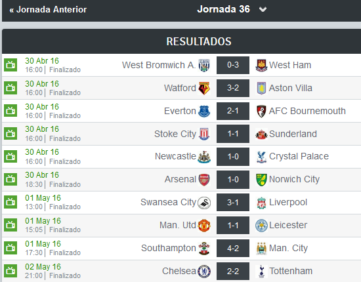Click the Newcastle club crest
The height and width of the screenshot is (282, 361).
pyautogui.click(x=204, y=157)
